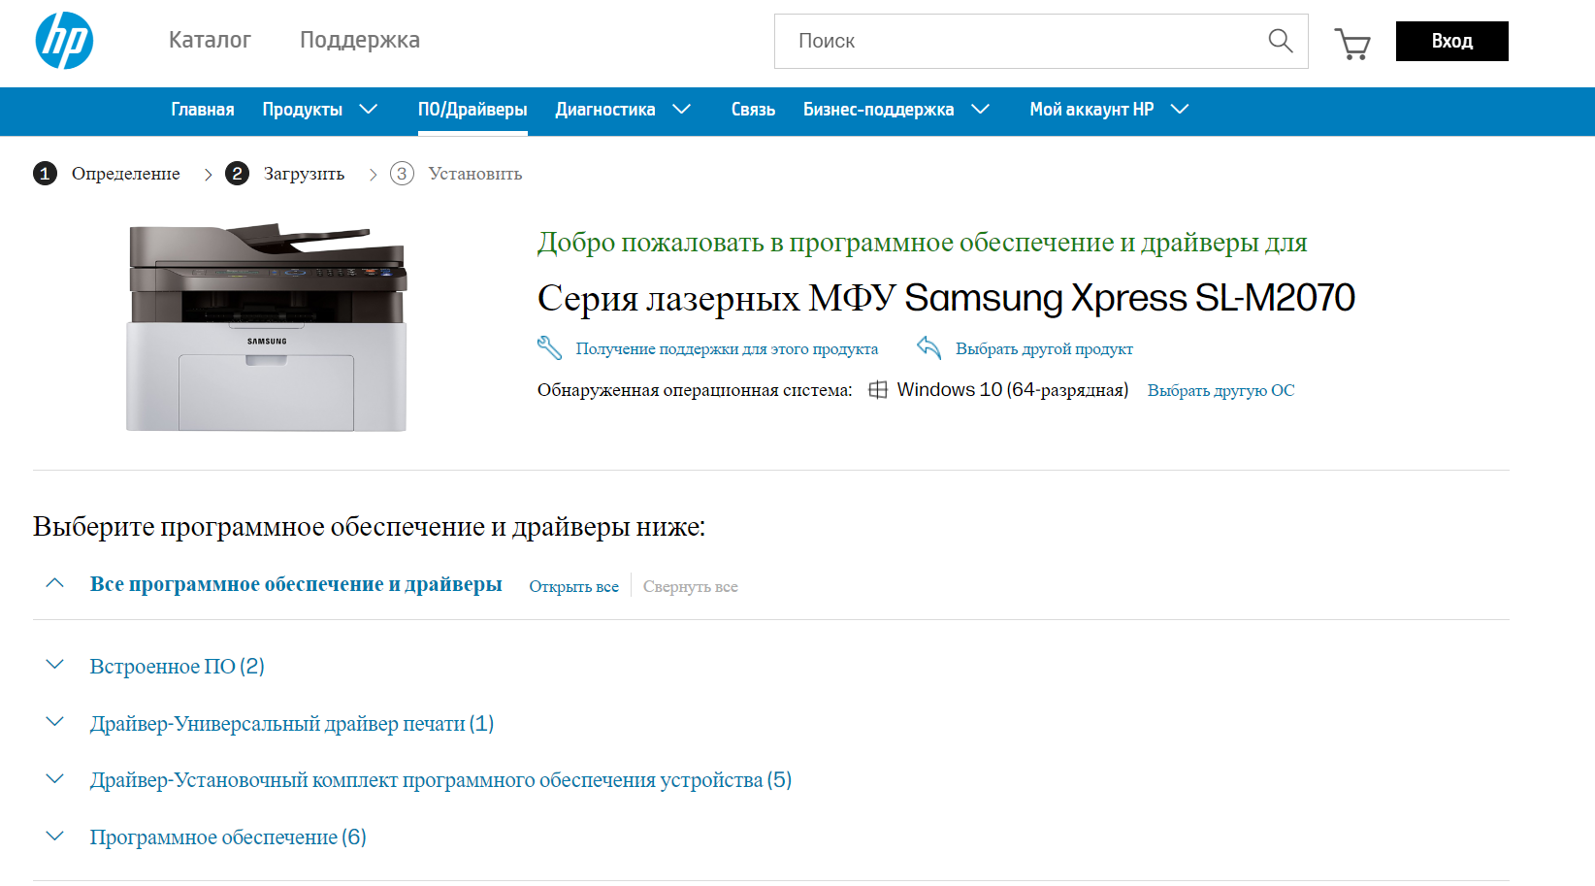Expand Программное обеспечение (6) chevron
1595x886 pixels.
(55, 837)
